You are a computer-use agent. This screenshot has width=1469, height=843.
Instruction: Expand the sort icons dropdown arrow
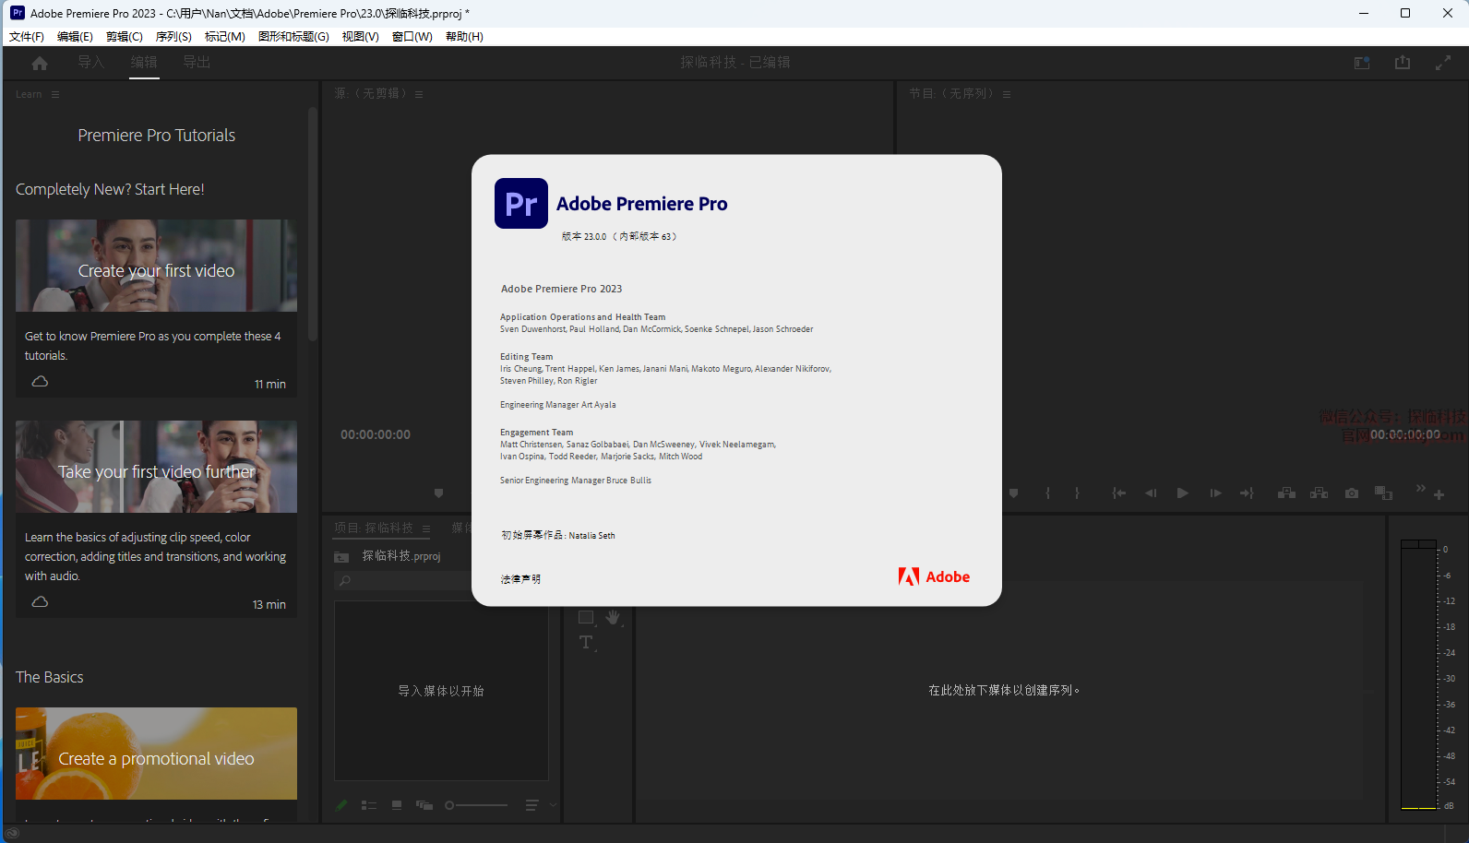point(553,805)
